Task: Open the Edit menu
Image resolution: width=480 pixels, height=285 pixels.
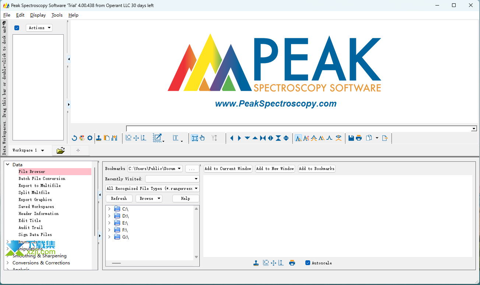Action: point(20,15)
